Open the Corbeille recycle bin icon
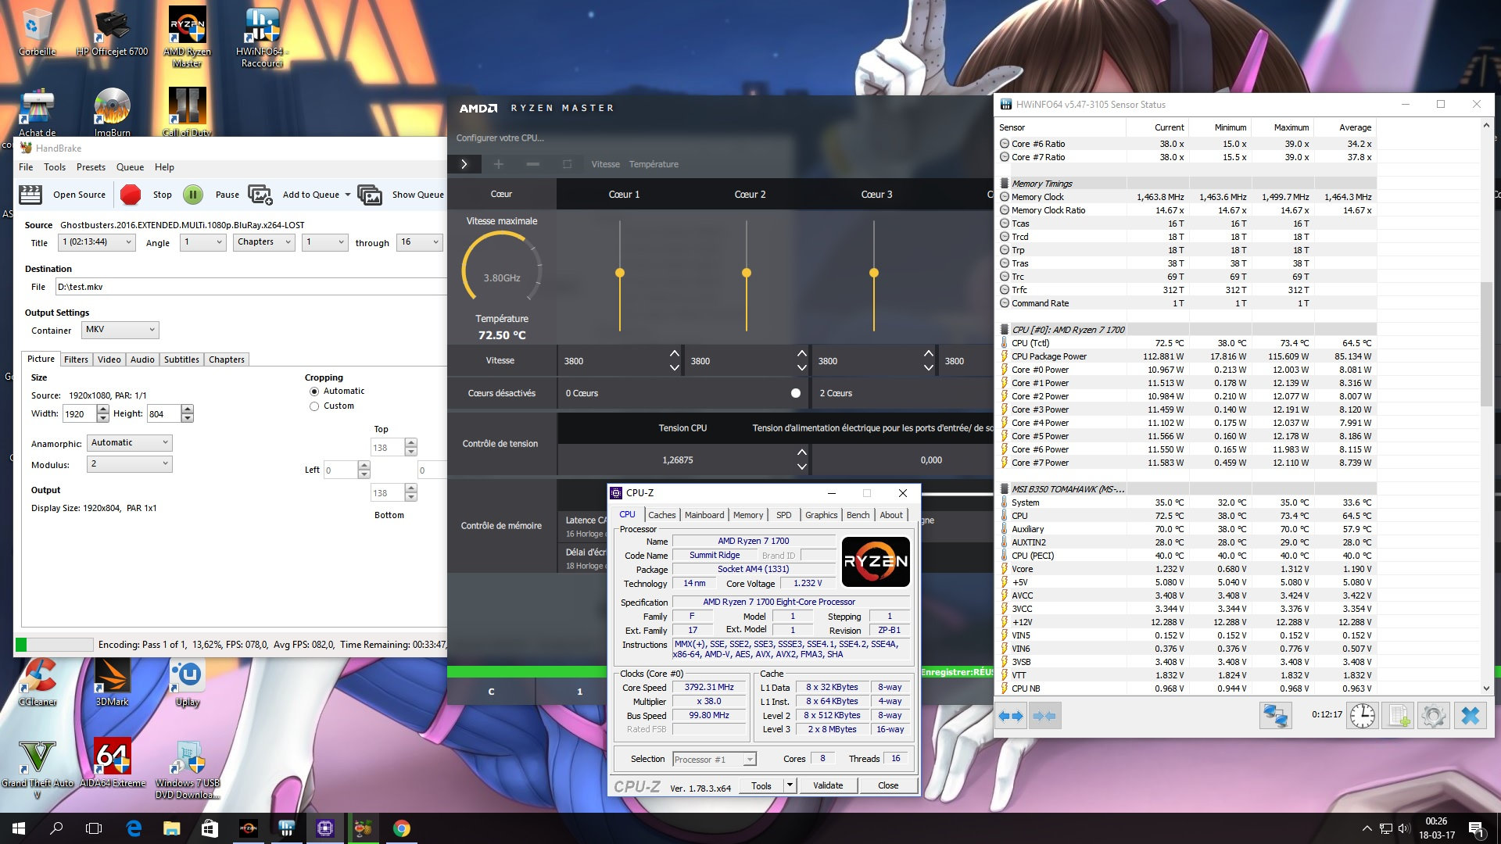Screen dimensions: 1501x844 37,33
